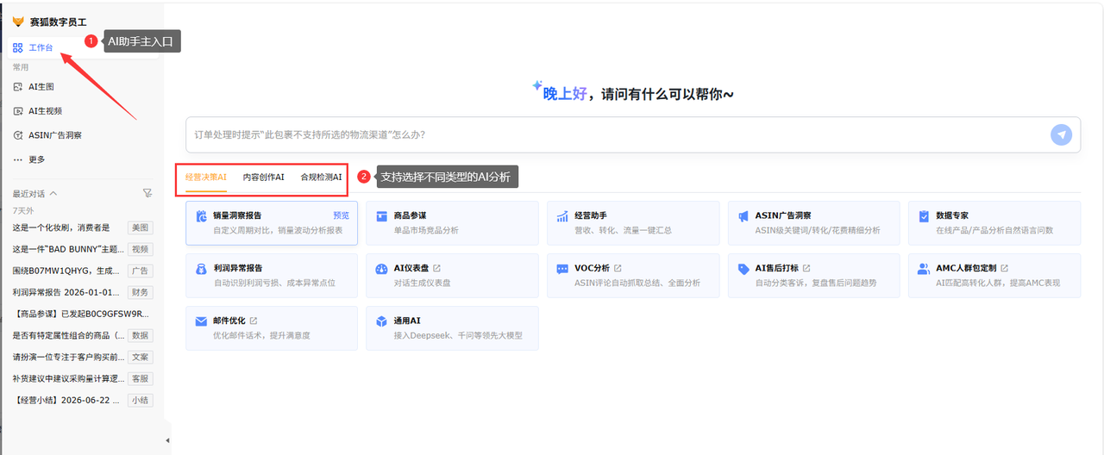Click the VOC分析 chat bubble icon
1104x455 pixels.
coord(562,269)
